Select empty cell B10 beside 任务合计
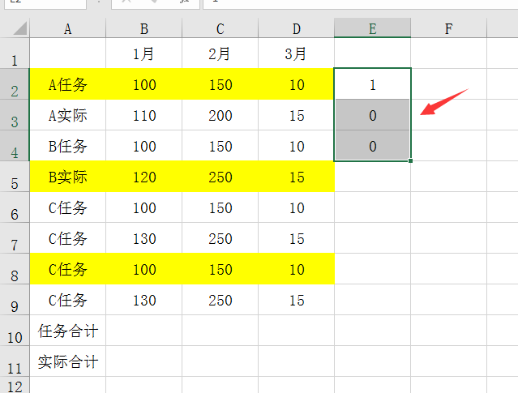518x393 pixels. click(144, 331)
